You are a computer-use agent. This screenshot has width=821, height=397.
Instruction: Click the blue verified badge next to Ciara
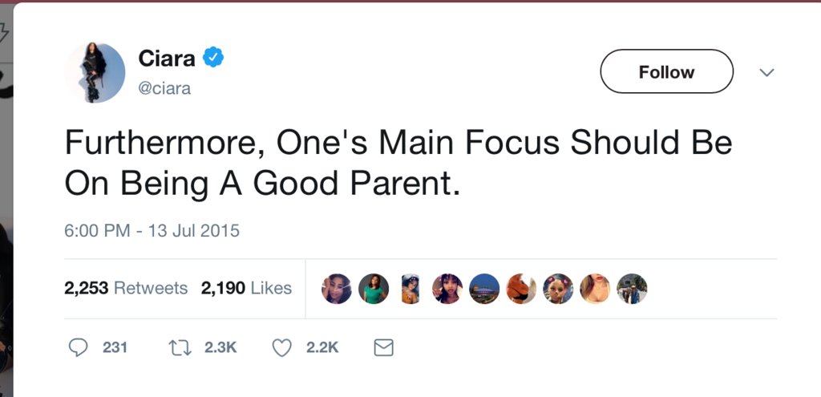click(212, 58)
